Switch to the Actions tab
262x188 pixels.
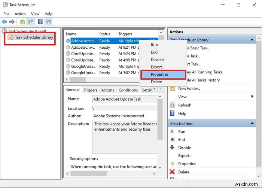[x=108, y=90]
